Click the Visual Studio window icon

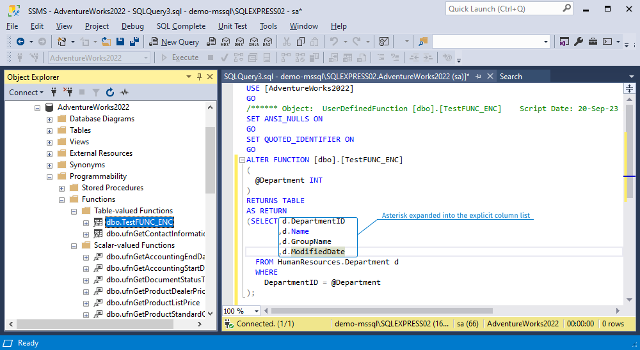click(x=564, y=42)
